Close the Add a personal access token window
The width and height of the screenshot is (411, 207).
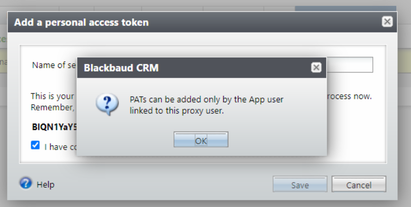[387, 22]
